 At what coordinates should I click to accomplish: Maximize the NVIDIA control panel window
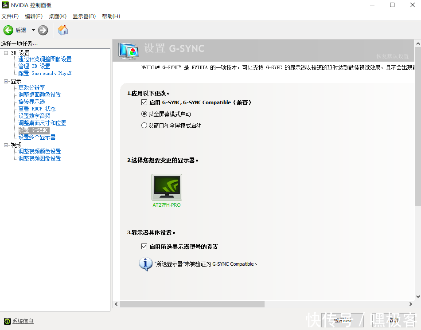(392, 5)
